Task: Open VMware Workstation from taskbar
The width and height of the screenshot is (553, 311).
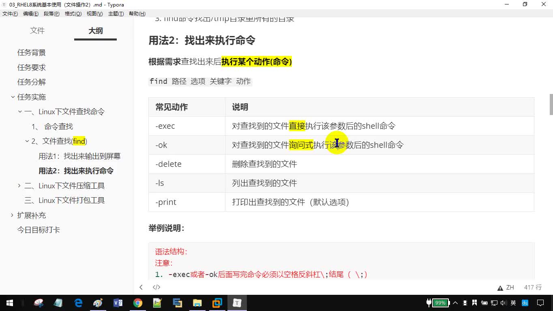Action: pos(217,303)
